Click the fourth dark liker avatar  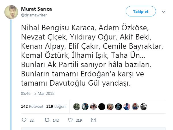(x=102, y=106)
